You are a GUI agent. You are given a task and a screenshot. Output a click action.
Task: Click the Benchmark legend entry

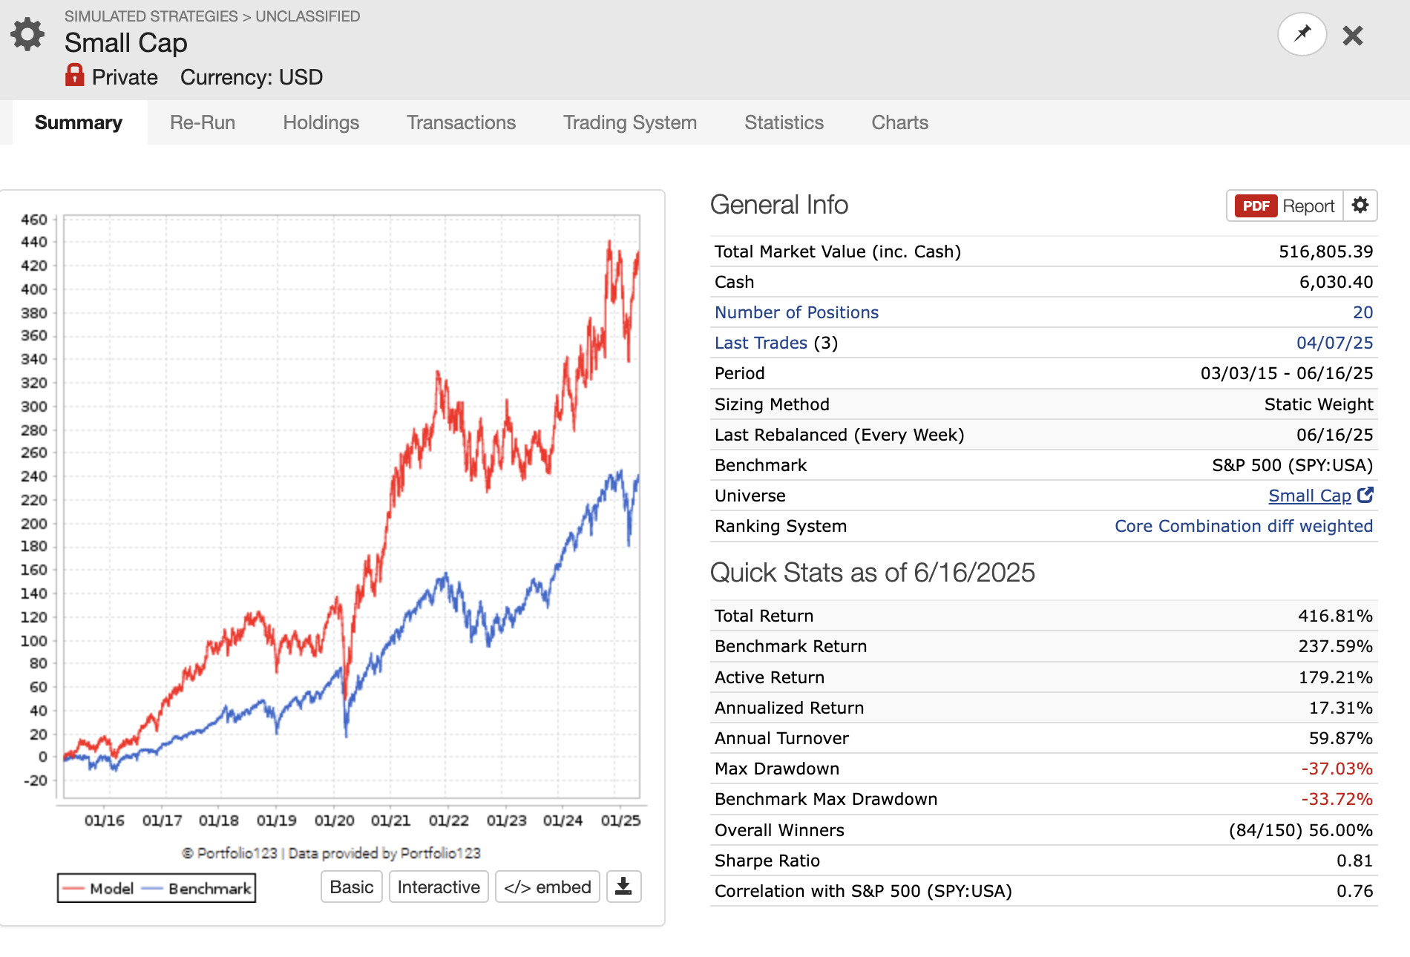(197, 888)
